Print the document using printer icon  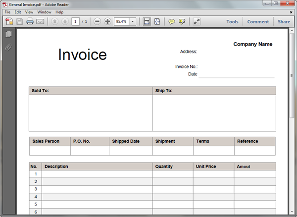(30, 22)
